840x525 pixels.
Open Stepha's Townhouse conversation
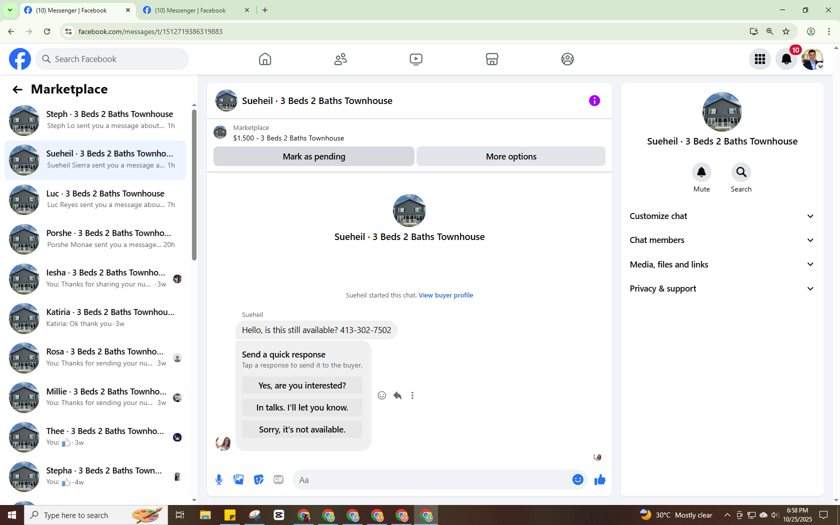click(95, 476)
